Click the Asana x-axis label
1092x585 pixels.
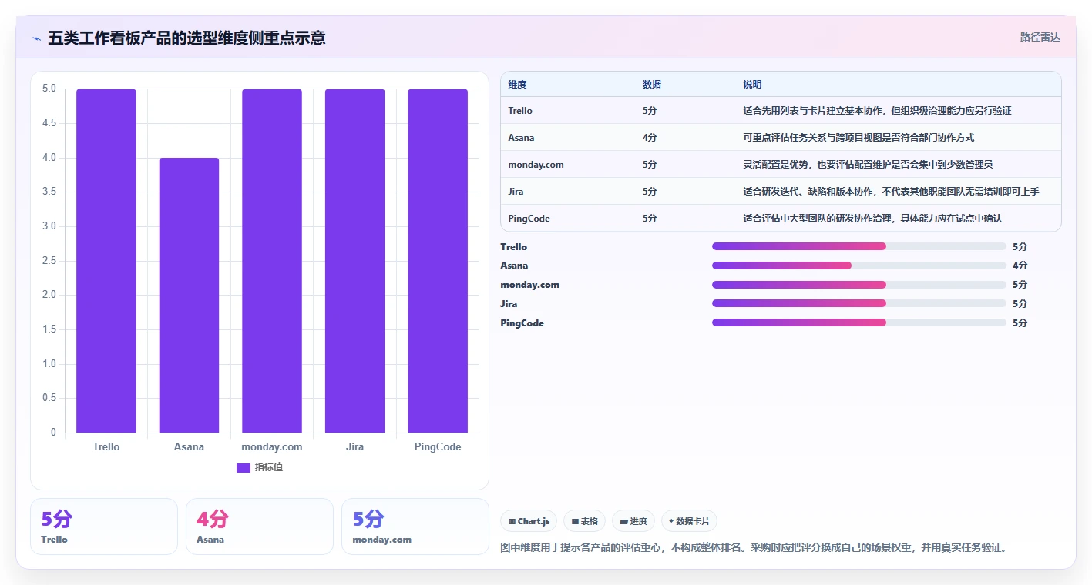pyautogui.click(x=189, y=446)
